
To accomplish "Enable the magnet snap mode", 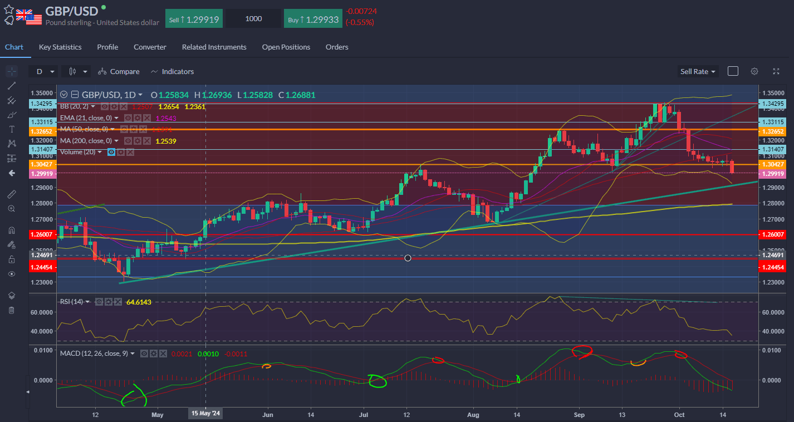I will coord(12,230).
